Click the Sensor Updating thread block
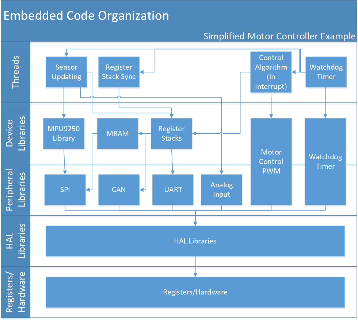The width and height of the screenshot is (358, 320). [x=66, y=72]
